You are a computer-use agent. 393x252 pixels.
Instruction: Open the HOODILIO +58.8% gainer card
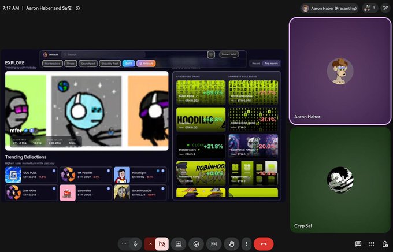201,120
